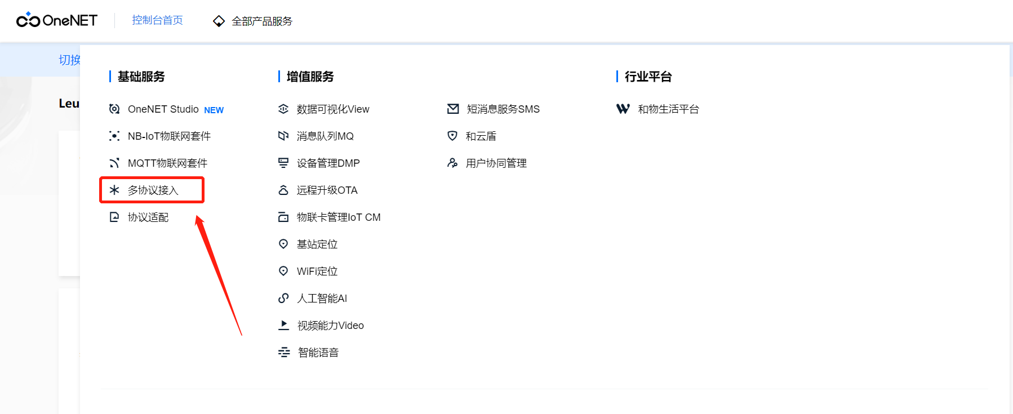This screenshot has width=1013, height=414.
Task: Click the WiFi定位 location pin icon
Action: pyautogui.click(x=283, y=271)
